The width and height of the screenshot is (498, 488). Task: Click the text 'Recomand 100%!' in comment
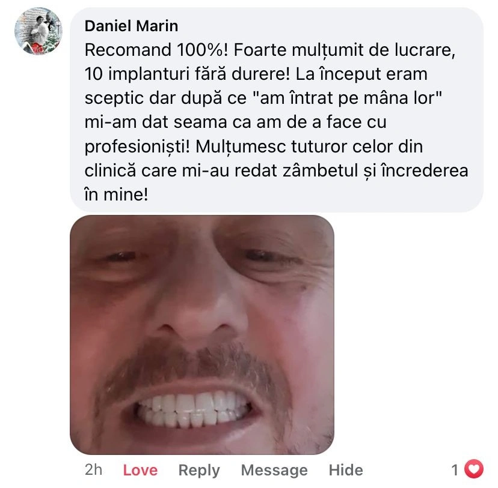(x=156, y=50)
